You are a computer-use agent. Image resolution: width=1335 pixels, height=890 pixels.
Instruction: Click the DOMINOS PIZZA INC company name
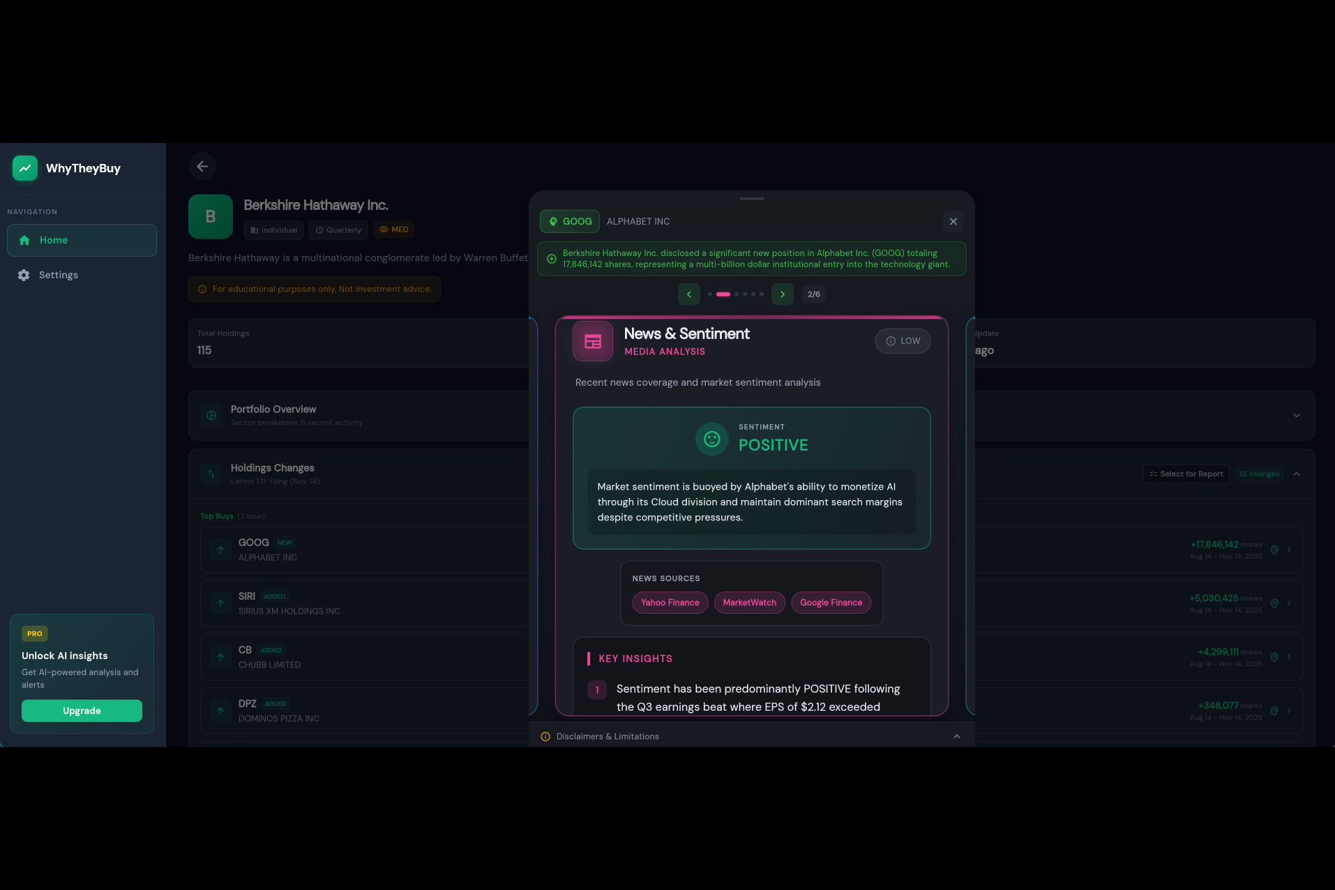[279, 719]
